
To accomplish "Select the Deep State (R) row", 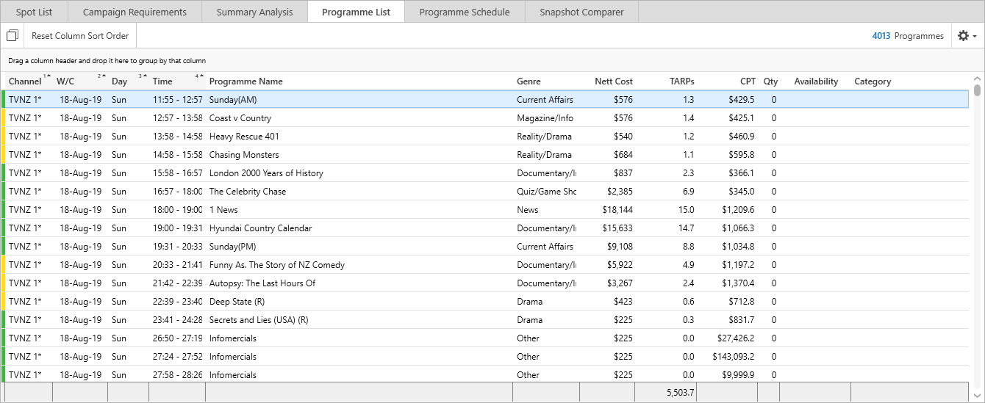I will [x=485, y=302].
